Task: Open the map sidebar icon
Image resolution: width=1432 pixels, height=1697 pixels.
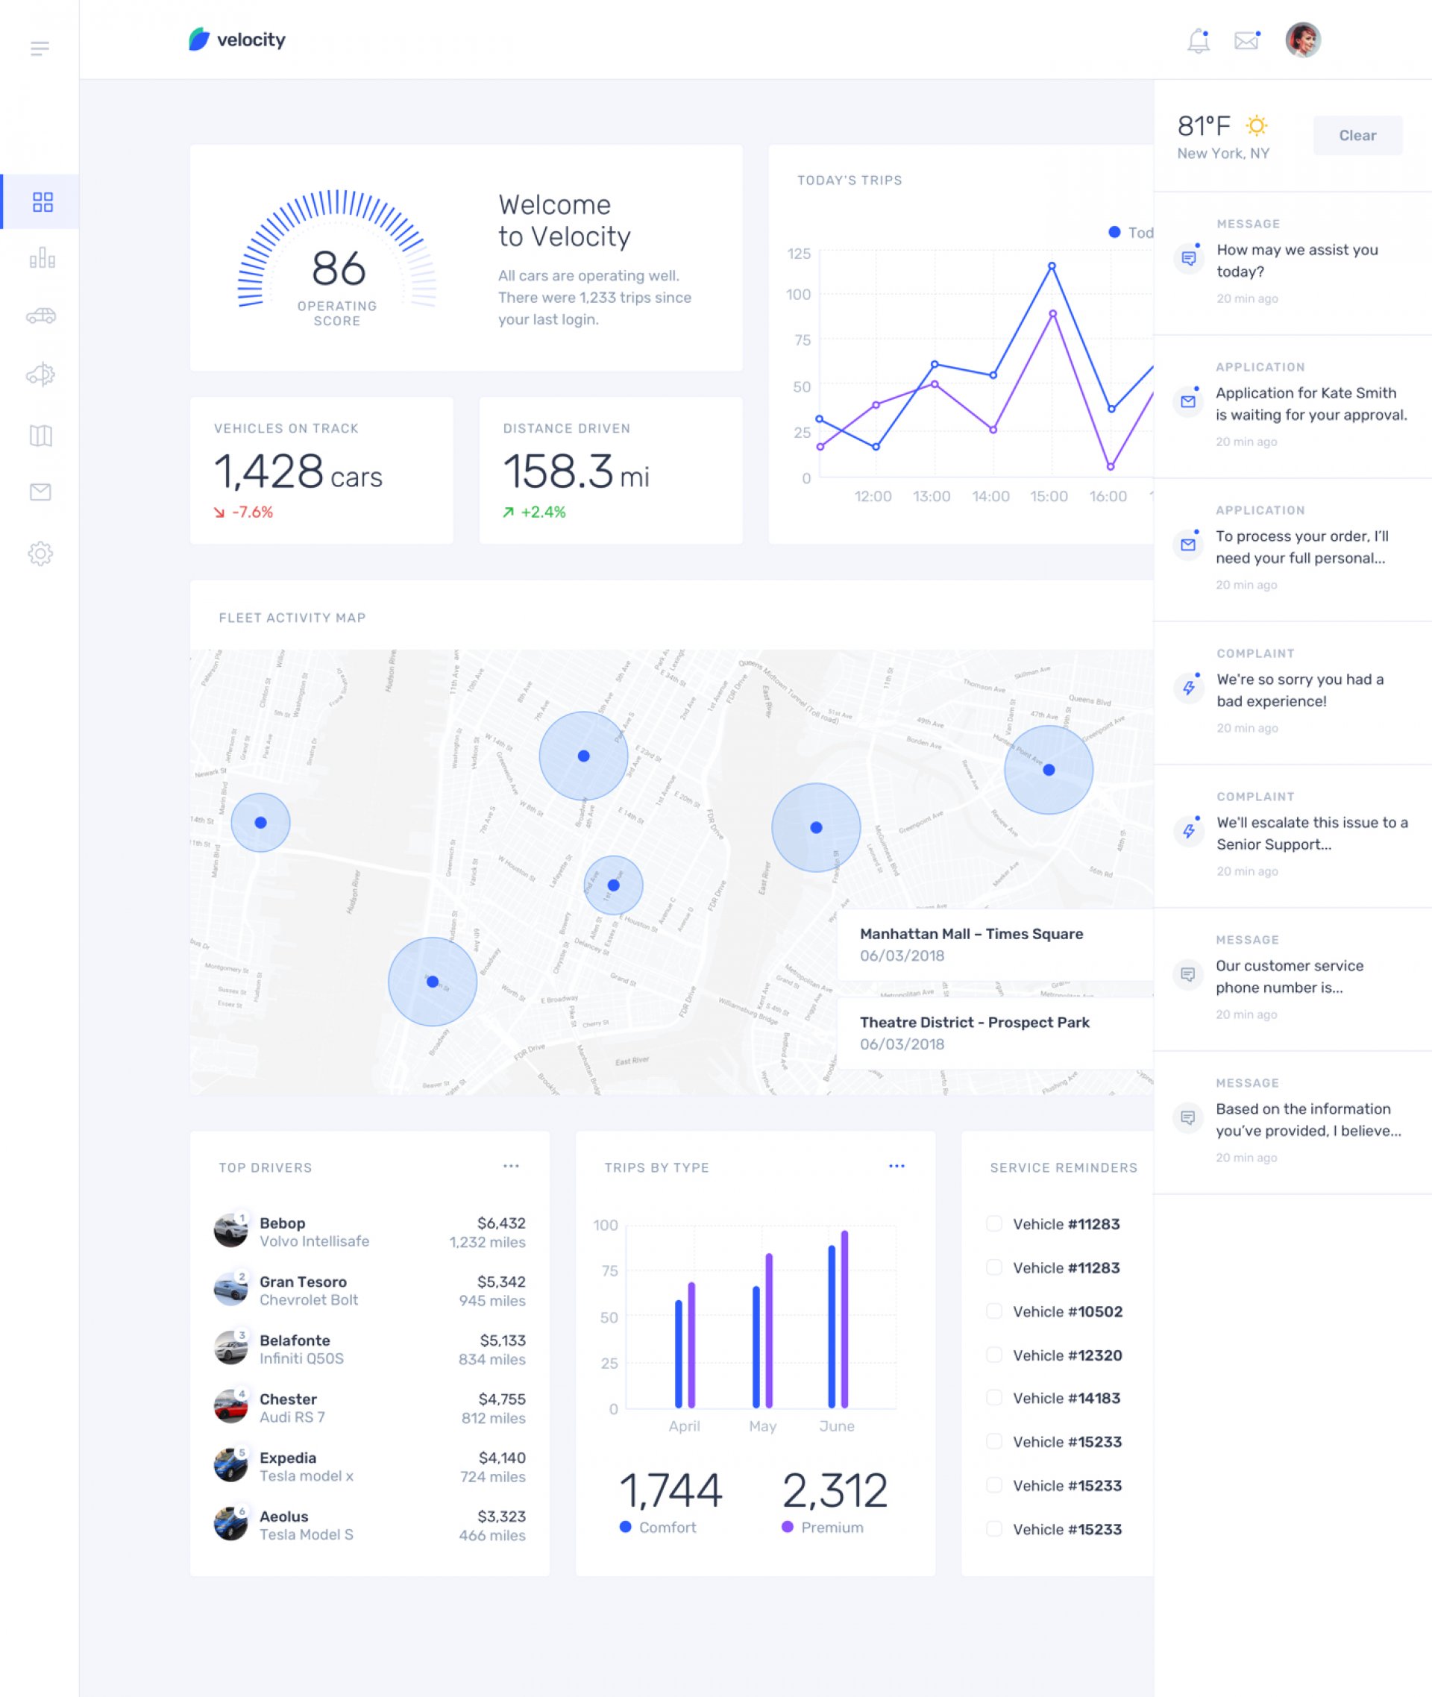Action: point(40,436)
